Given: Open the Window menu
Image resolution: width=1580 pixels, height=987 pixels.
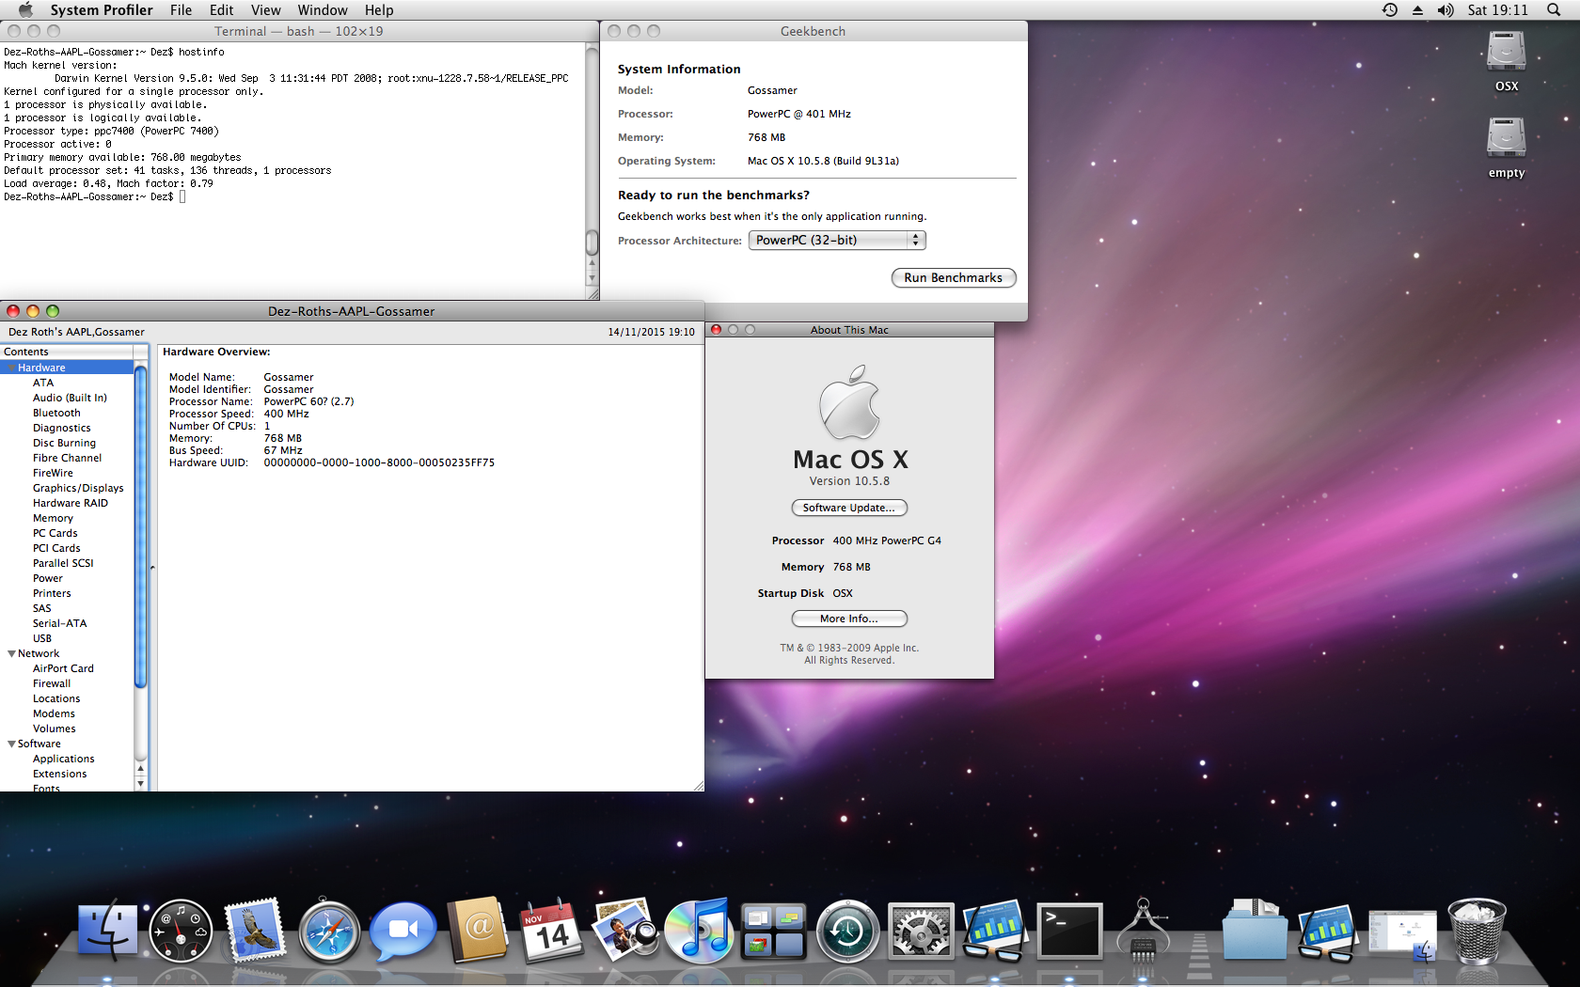Looking at the screenshot, I should (x=323, y=9).
